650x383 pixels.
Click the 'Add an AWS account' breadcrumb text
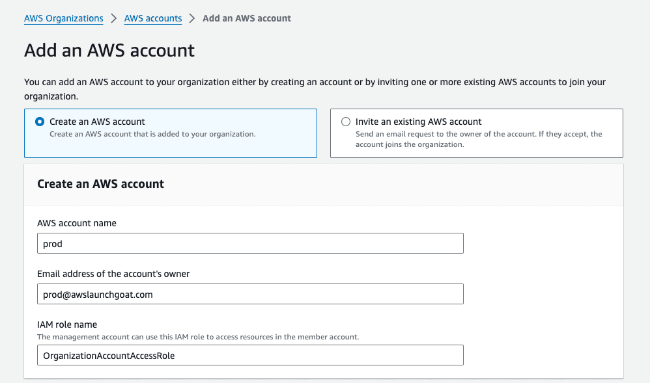[247, 18]
